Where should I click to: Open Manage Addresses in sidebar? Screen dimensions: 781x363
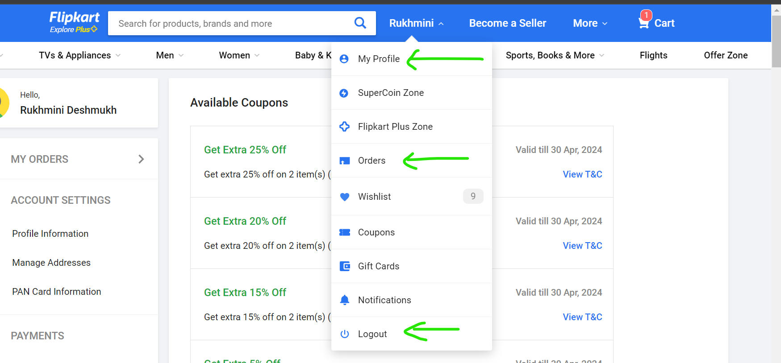coord(51,263)
